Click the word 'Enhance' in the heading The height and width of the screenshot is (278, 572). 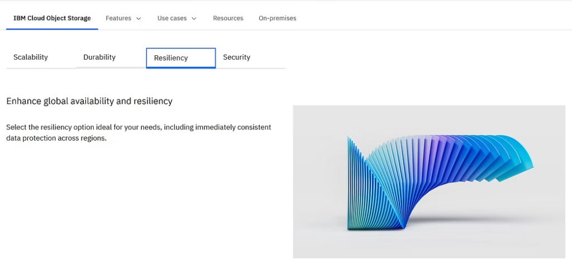(x=23, y=101)
